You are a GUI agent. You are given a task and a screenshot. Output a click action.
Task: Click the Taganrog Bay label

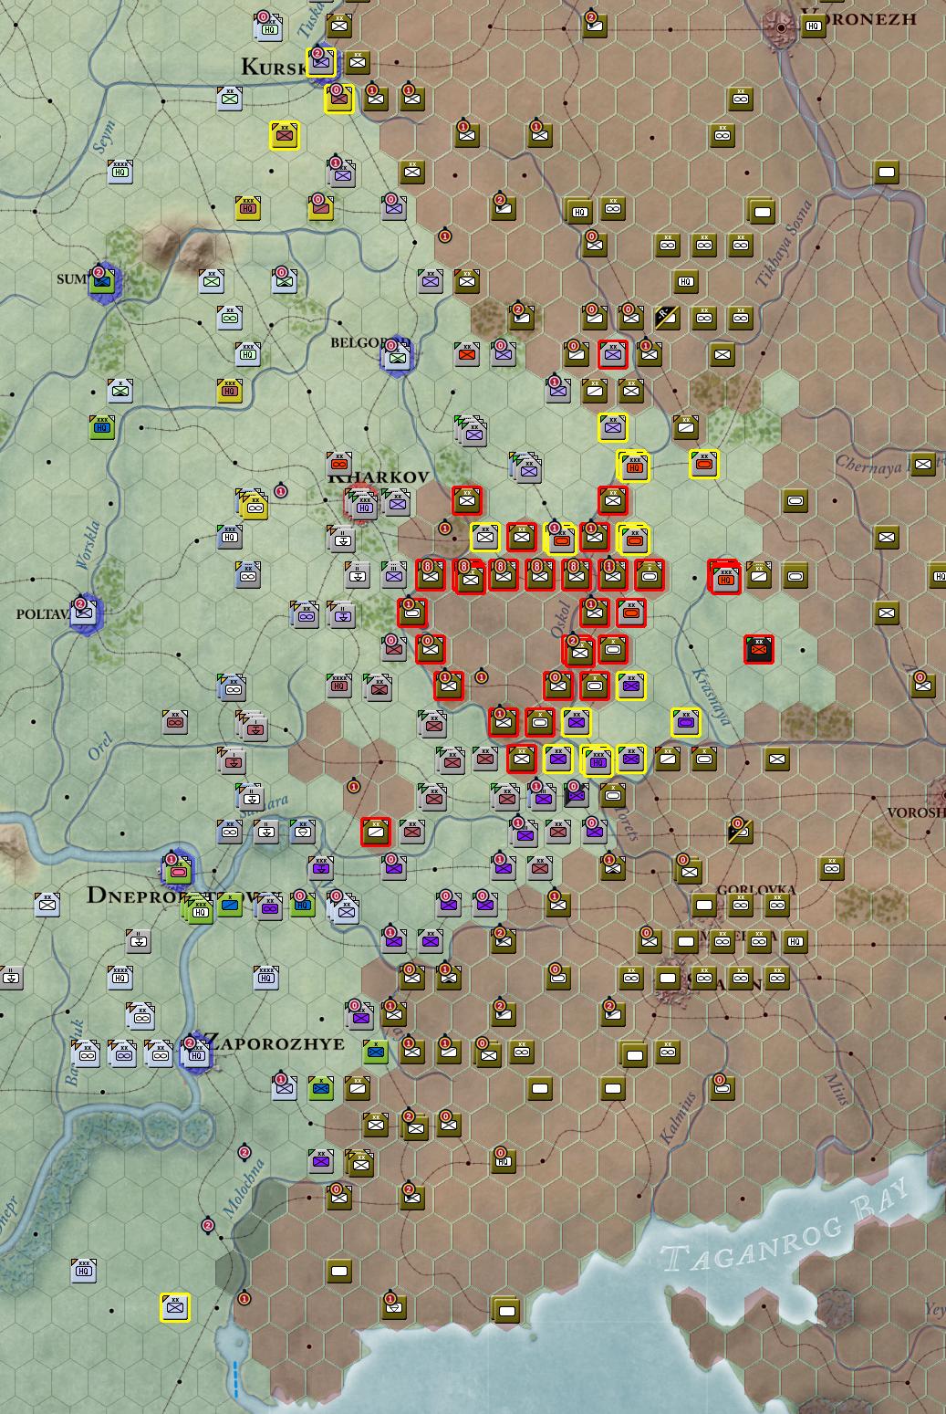(x=787, y=1225)
